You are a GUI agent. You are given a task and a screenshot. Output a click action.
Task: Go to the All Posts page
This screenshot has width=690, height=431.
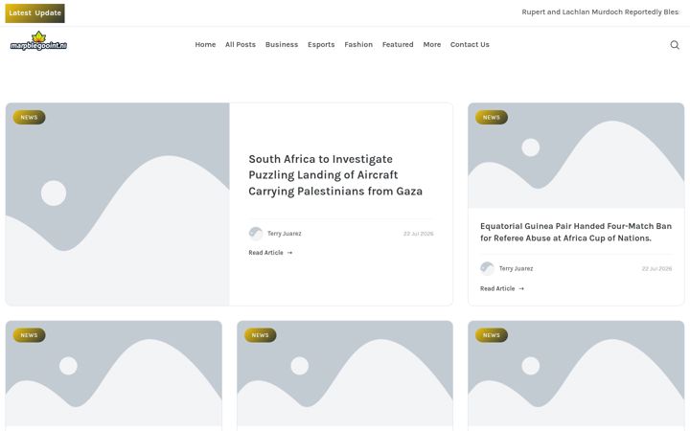(241, 44)
